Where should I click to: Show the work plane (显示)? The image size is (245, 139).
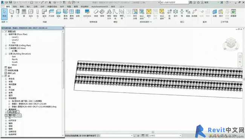(221, 13)
